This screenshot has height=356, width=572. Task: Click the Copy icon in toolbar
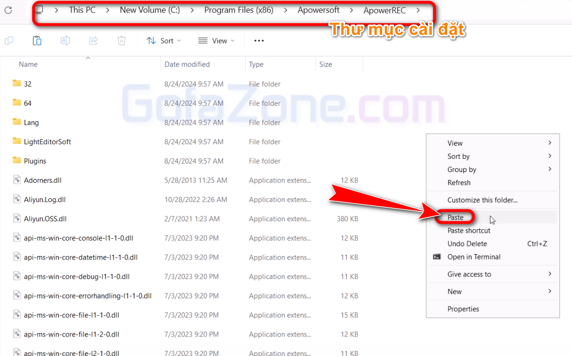[x=9, y=41]
